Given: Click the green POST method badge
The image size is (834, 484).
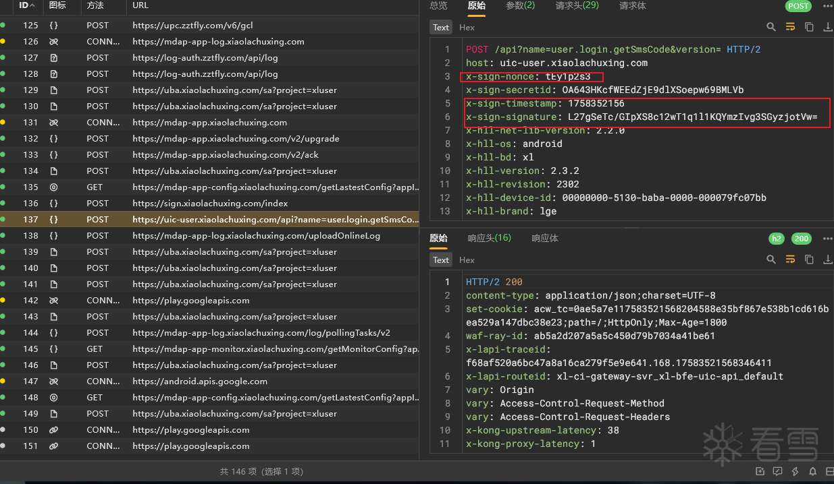Looking at the screenshot, I should 798,6.
